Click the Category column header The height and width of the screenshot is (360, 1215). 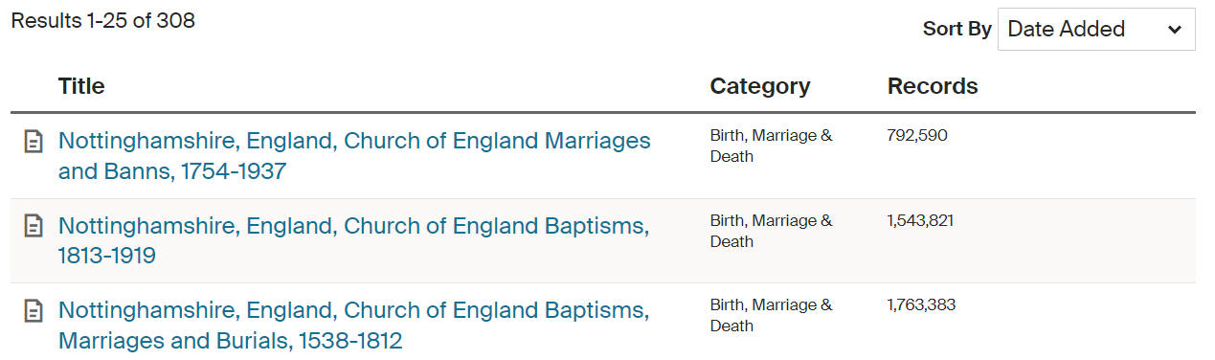tap(760, 86)
